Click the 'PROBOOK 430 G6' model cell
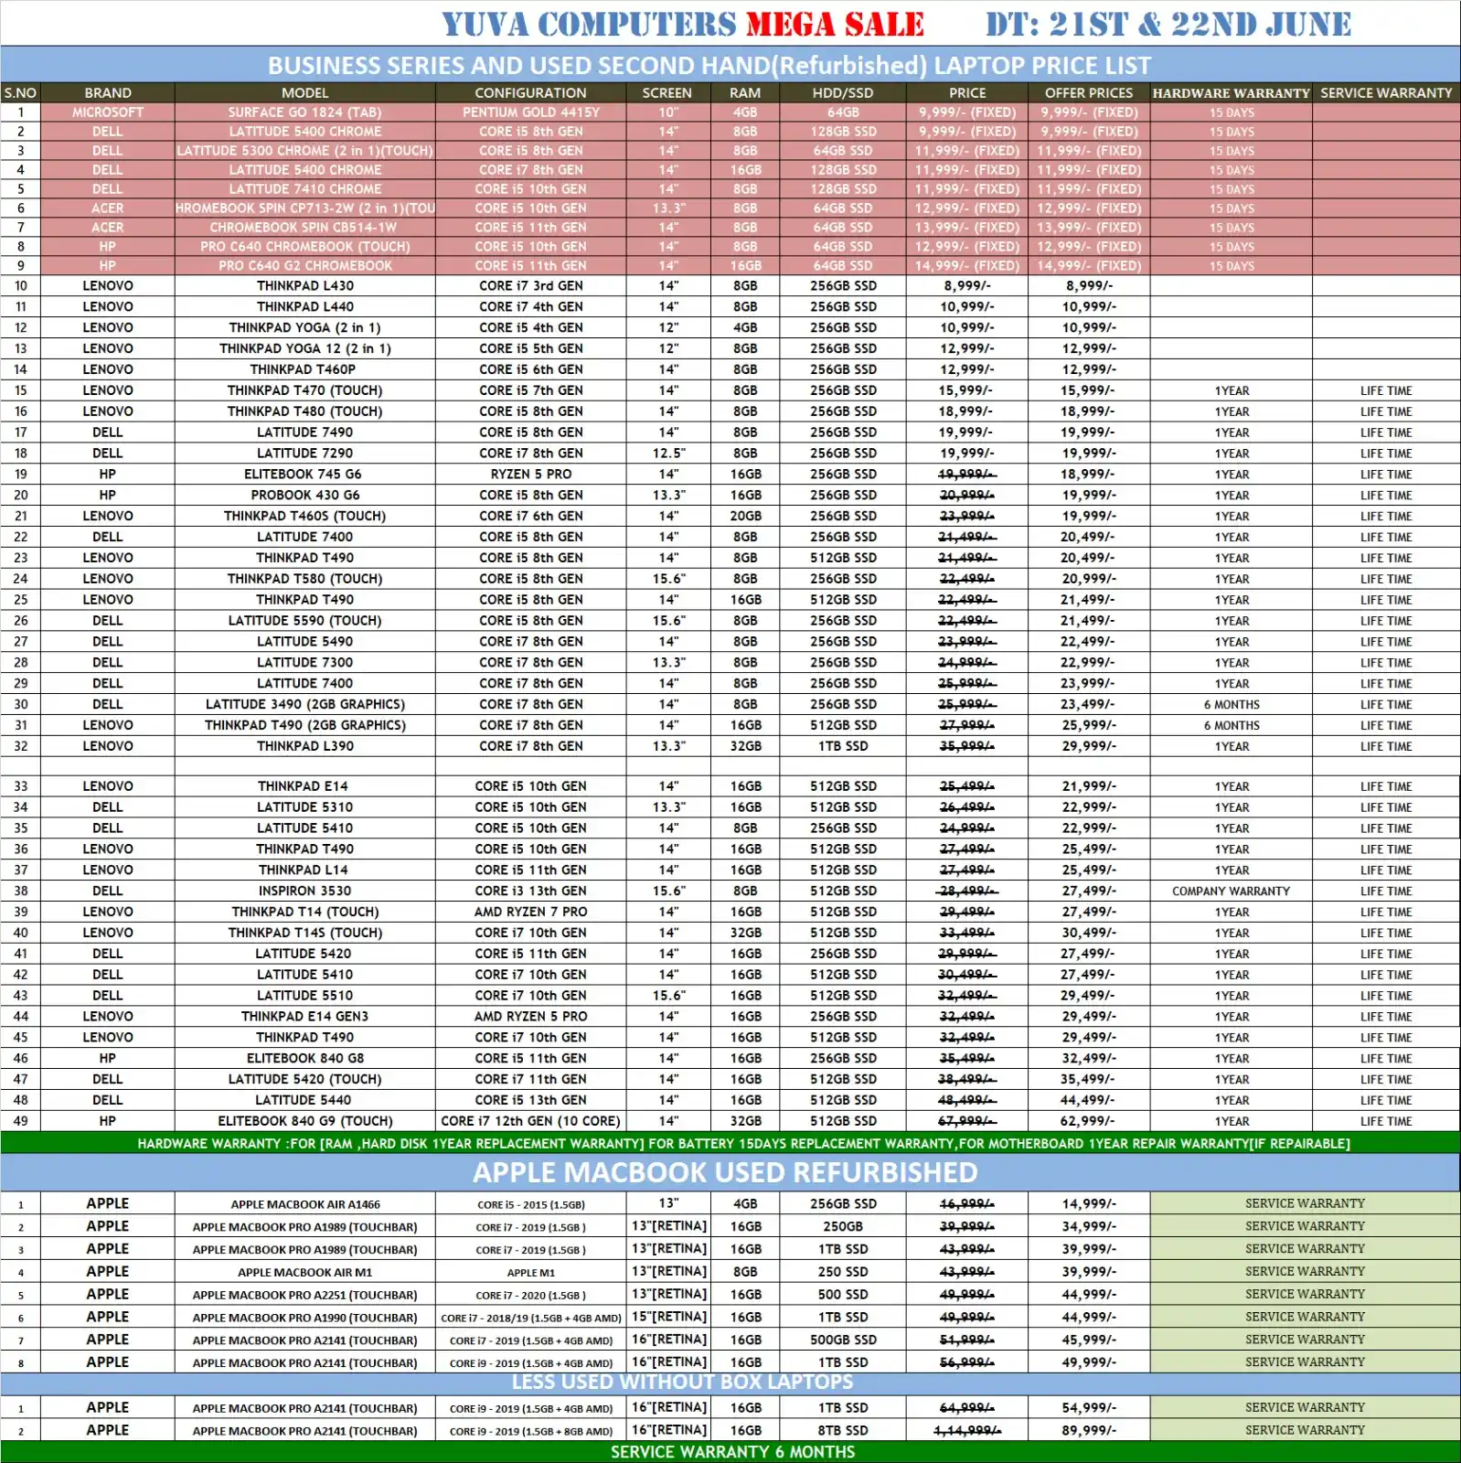The width and height of the screenshot is (1461, 1463). click(x=305, y=496)
